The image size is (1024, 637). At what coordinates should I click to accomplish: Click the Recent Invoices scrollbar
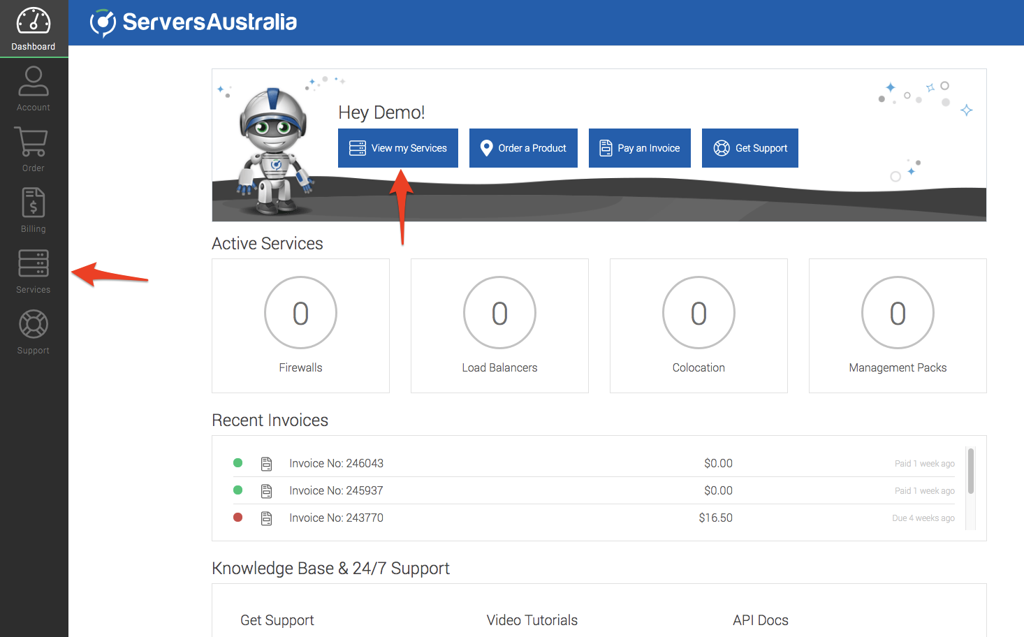[970, 471]
